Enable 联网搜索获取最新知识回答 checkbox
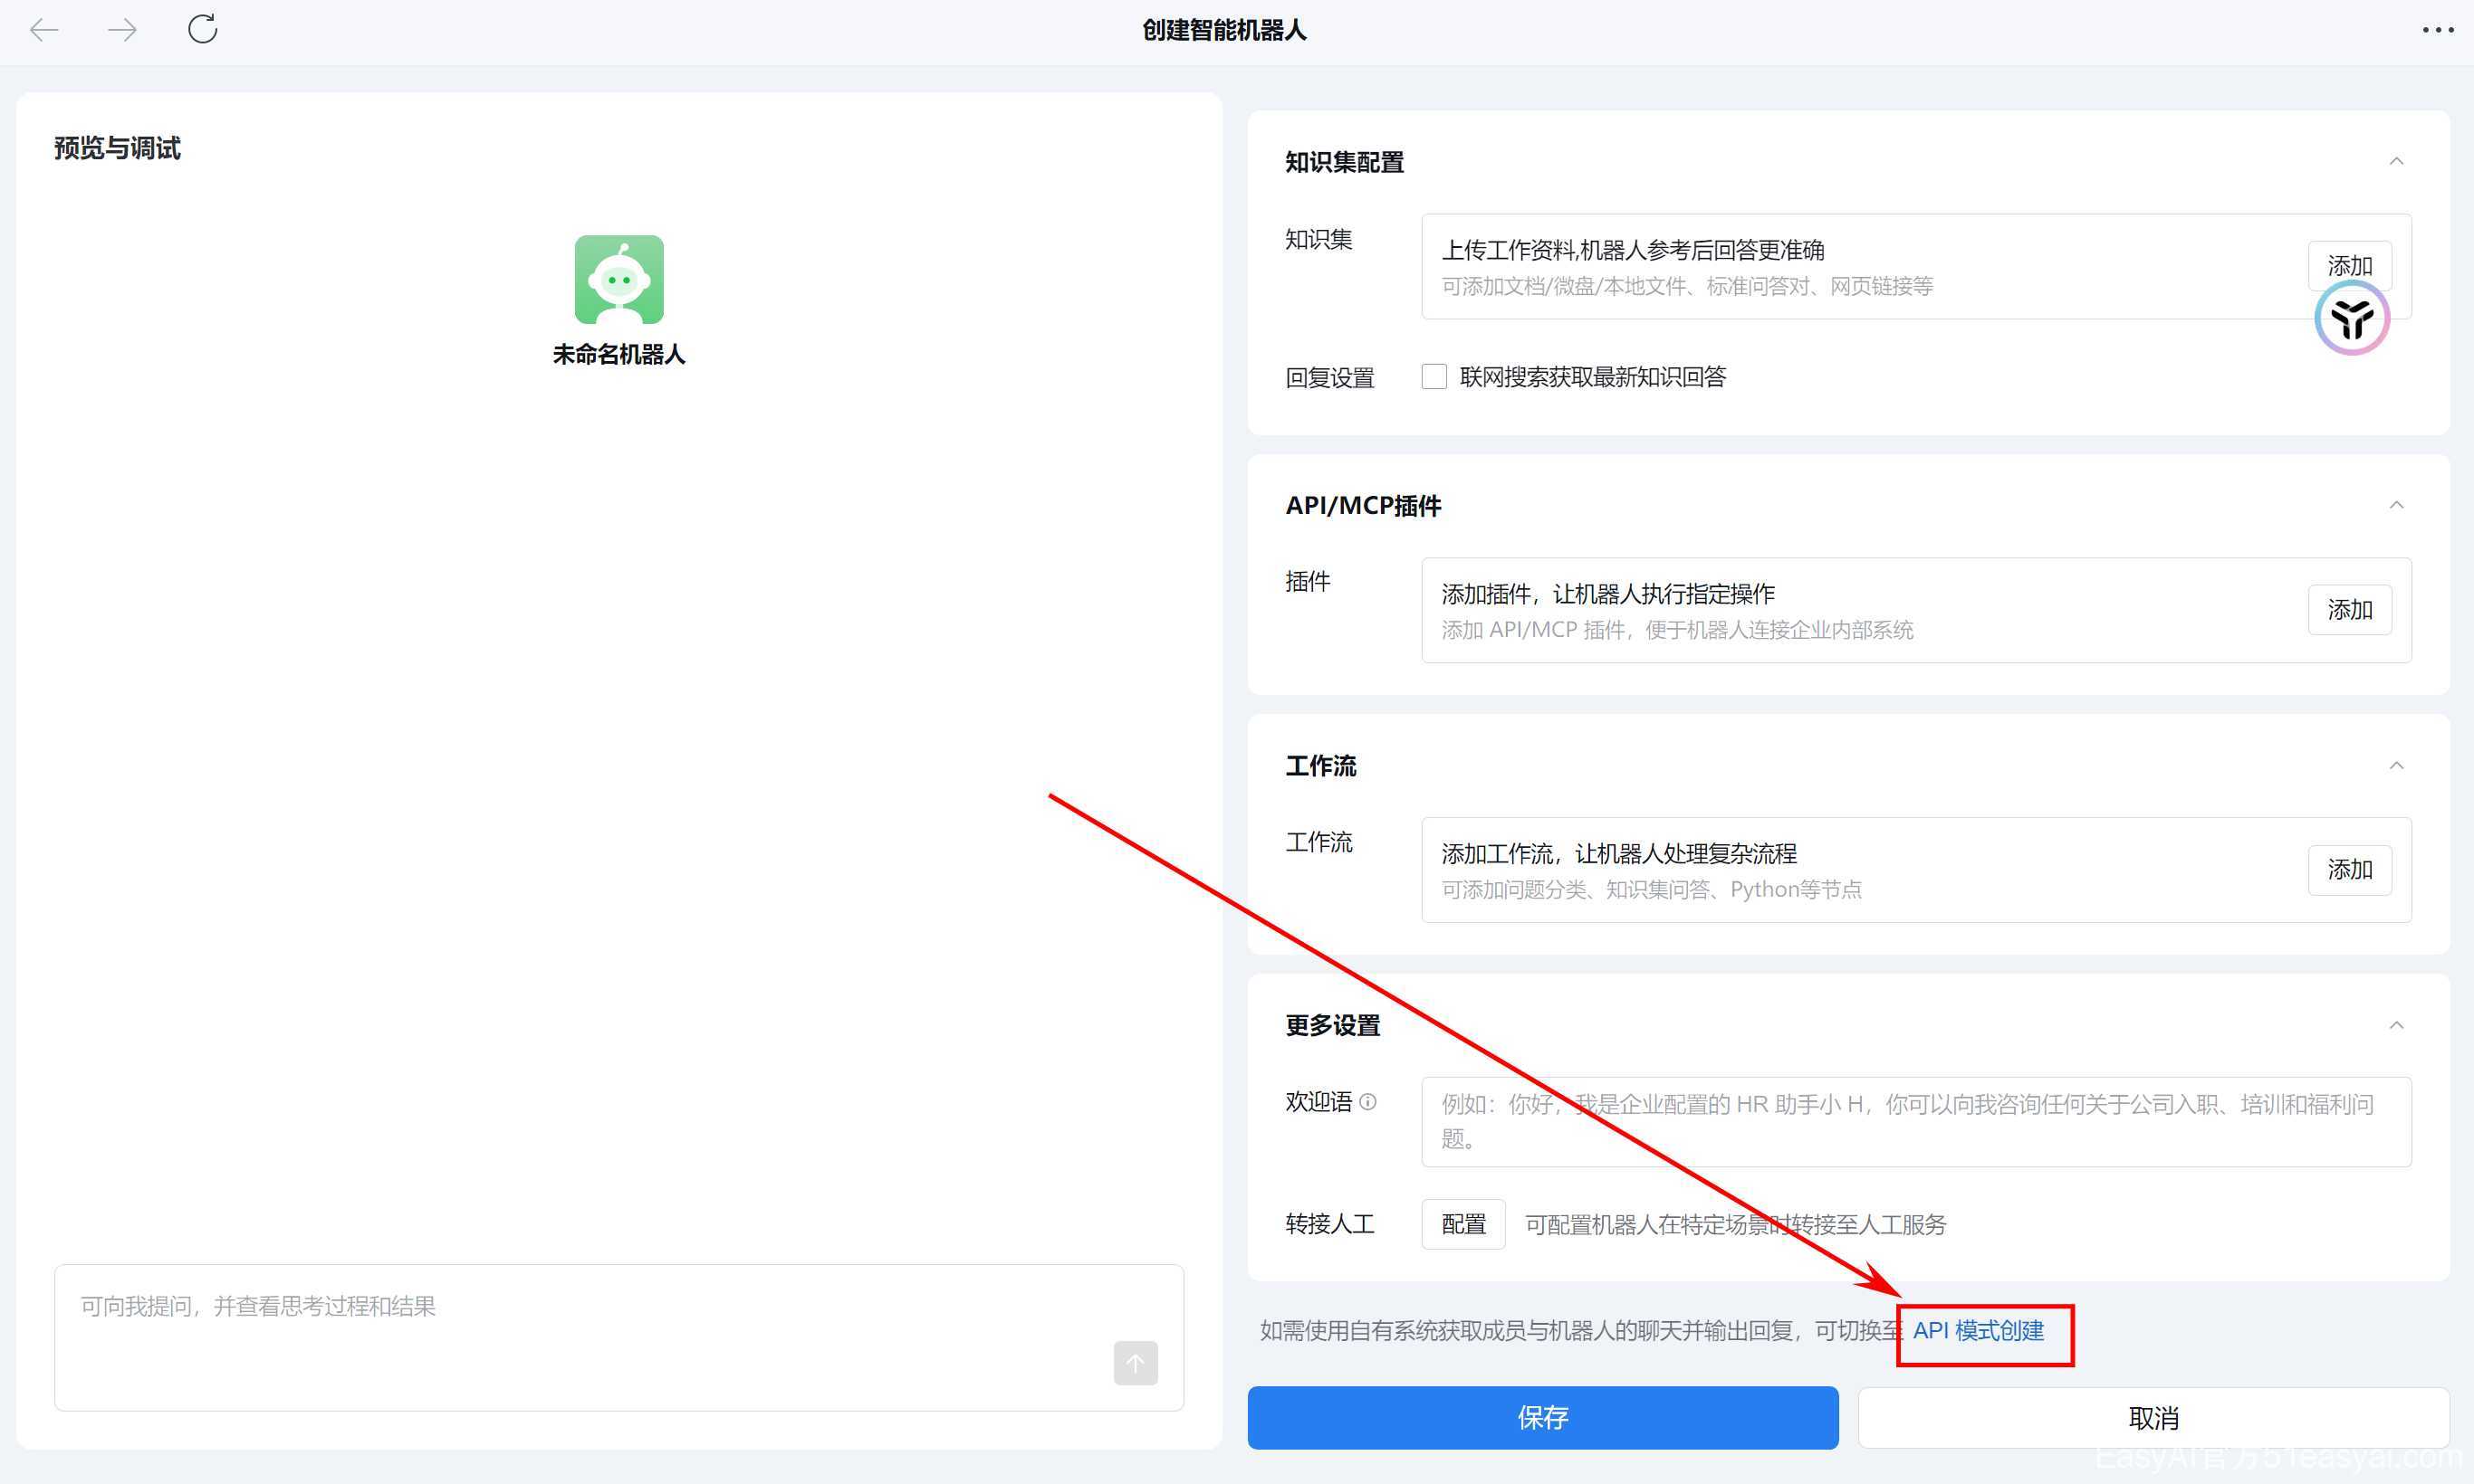Viewport: 2474px width, 1484px height. click(1434, 377)
